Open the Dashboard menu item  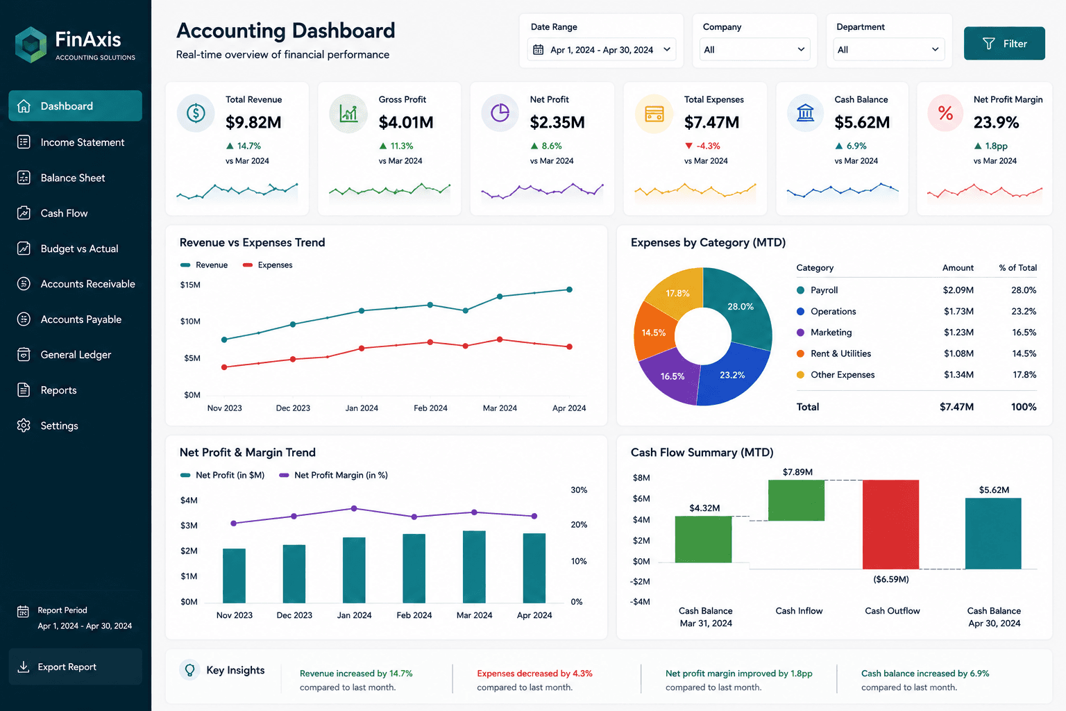pos(75,106)
